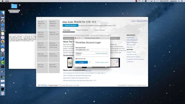Click the Login button

pos(82,62)
